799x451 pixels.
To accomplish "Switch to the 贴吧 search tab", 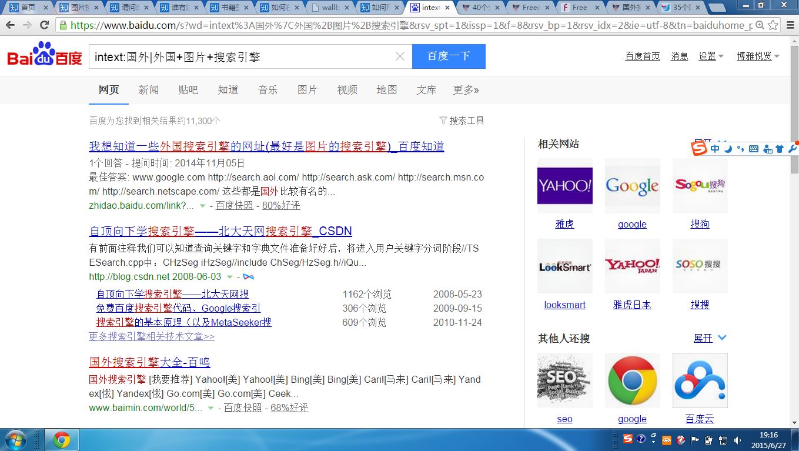I will [188, 90].
